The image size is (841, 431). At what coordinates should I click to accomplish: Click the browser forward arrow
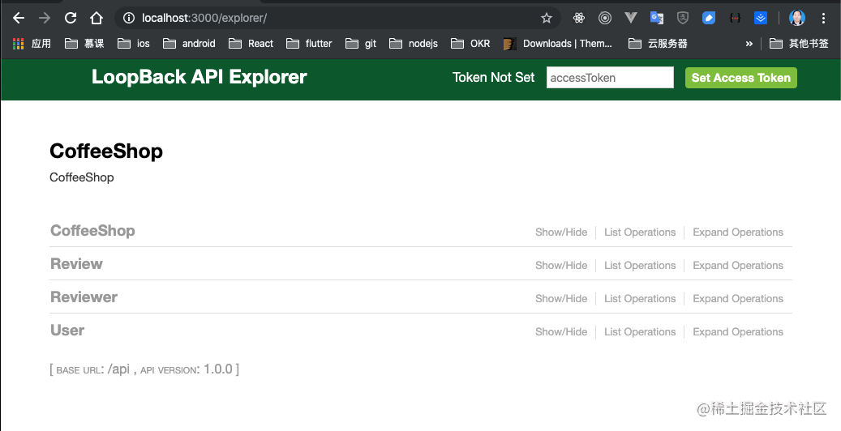coord(45,18)
